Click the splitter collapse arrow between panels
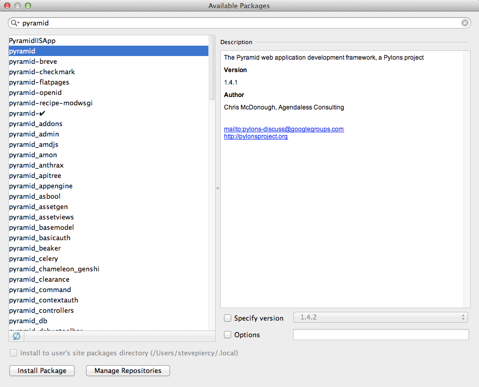Screen dimensions: 479x387 coord(218,188)
